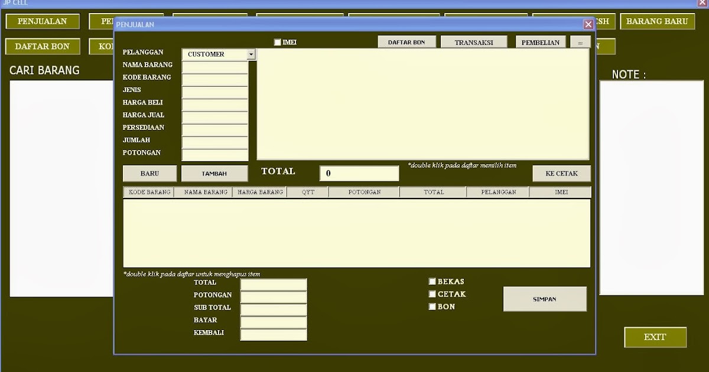Open BARANG BARU from the main window
The height and width of the screenshot is (372, 709).
[658, 21]
